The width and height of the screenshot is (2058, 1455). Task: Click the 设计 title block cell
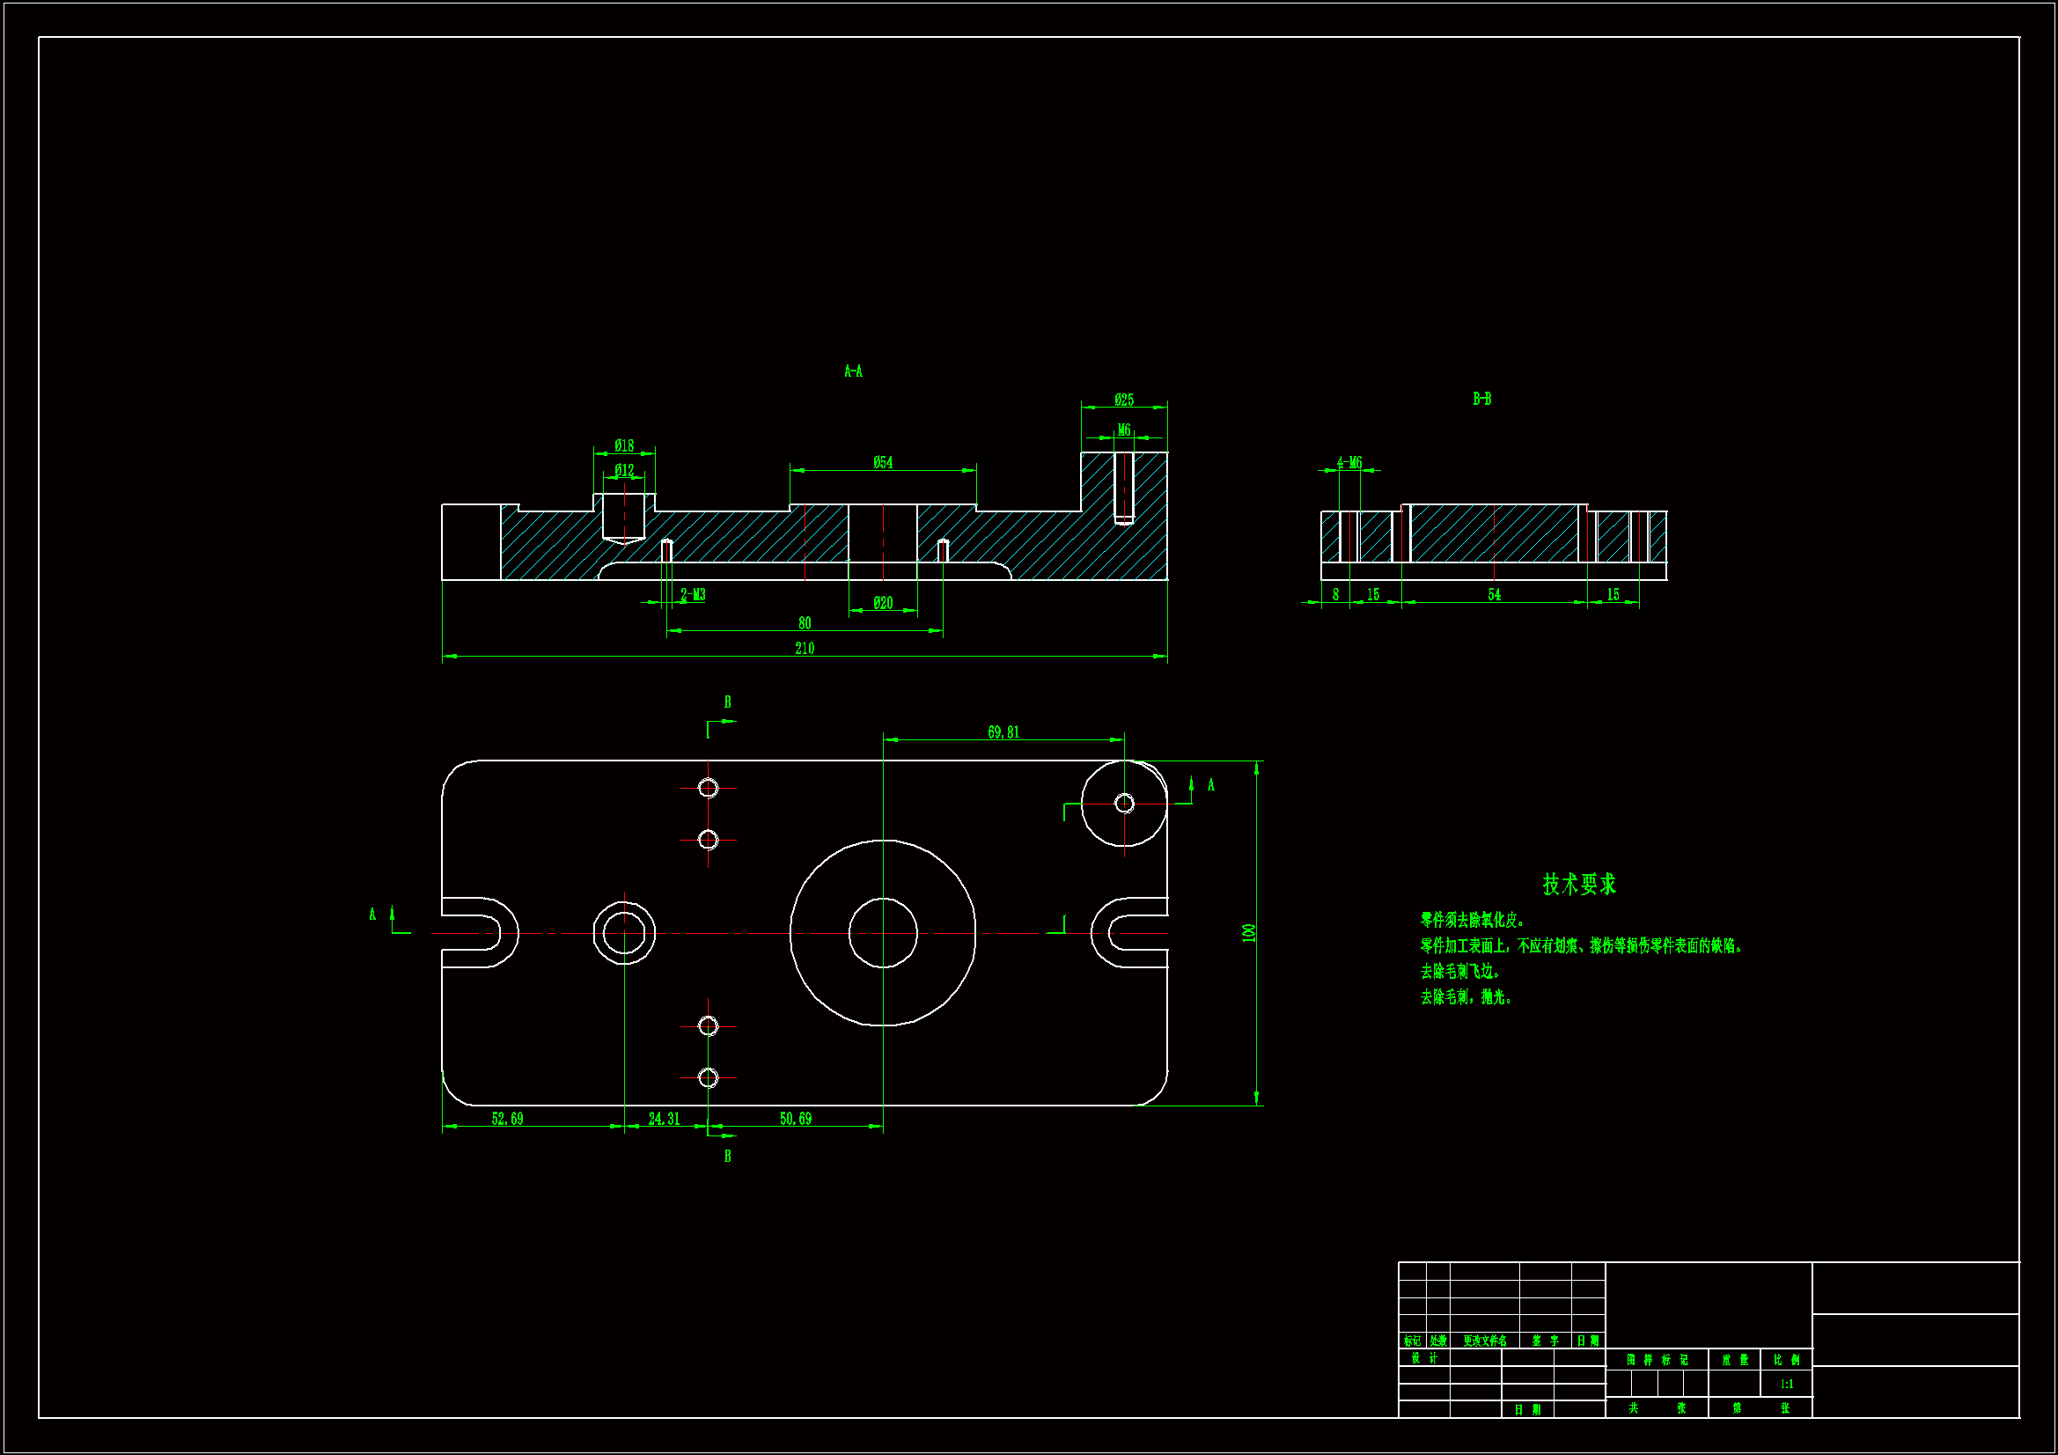click(1423, 1358)
